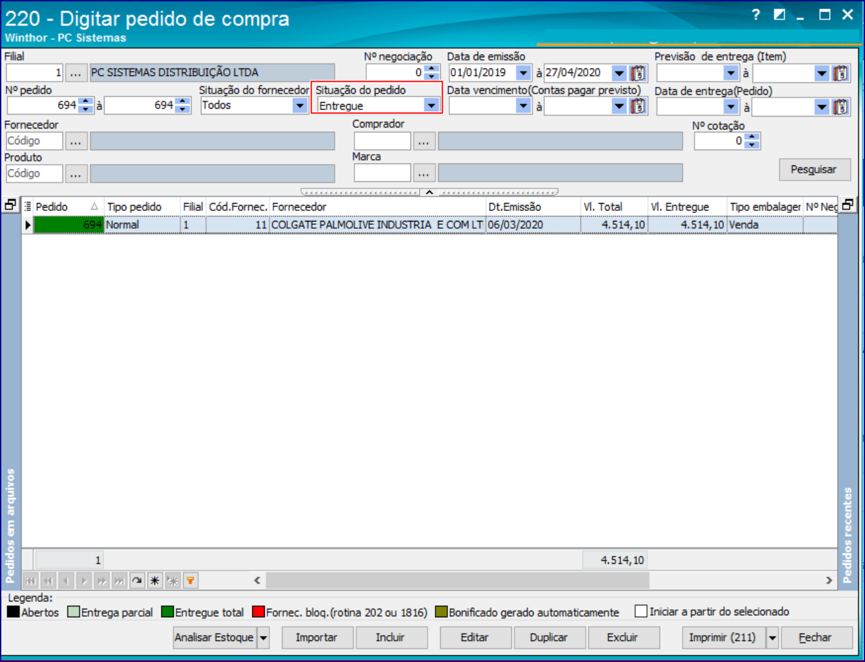Increase the Nº cotação spinner value
865x662 pixels.
tap(753, 136)
